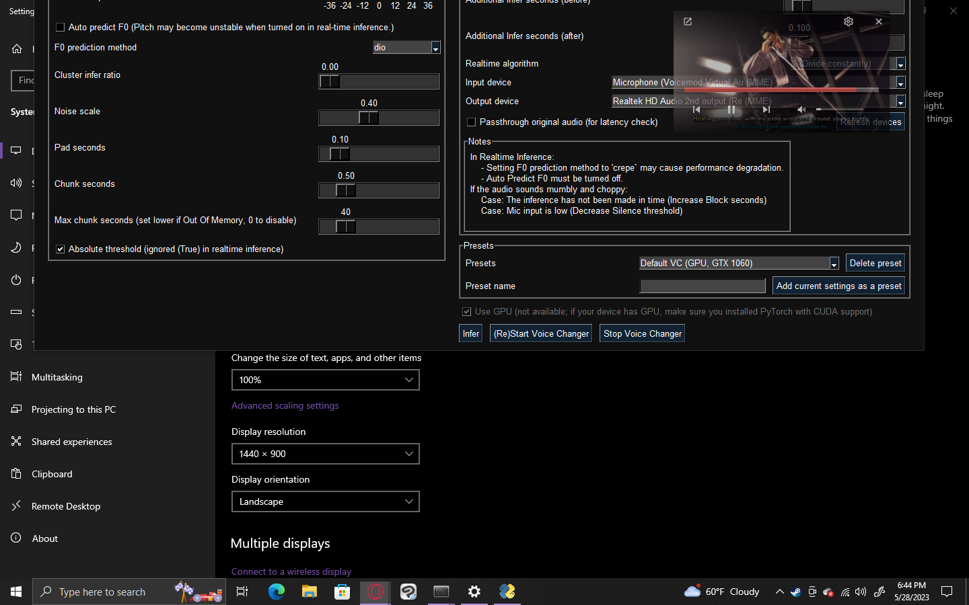Click Add current settings as a preset
The width and height of the screenshot is (969, 605).
[x=838, y=286]
